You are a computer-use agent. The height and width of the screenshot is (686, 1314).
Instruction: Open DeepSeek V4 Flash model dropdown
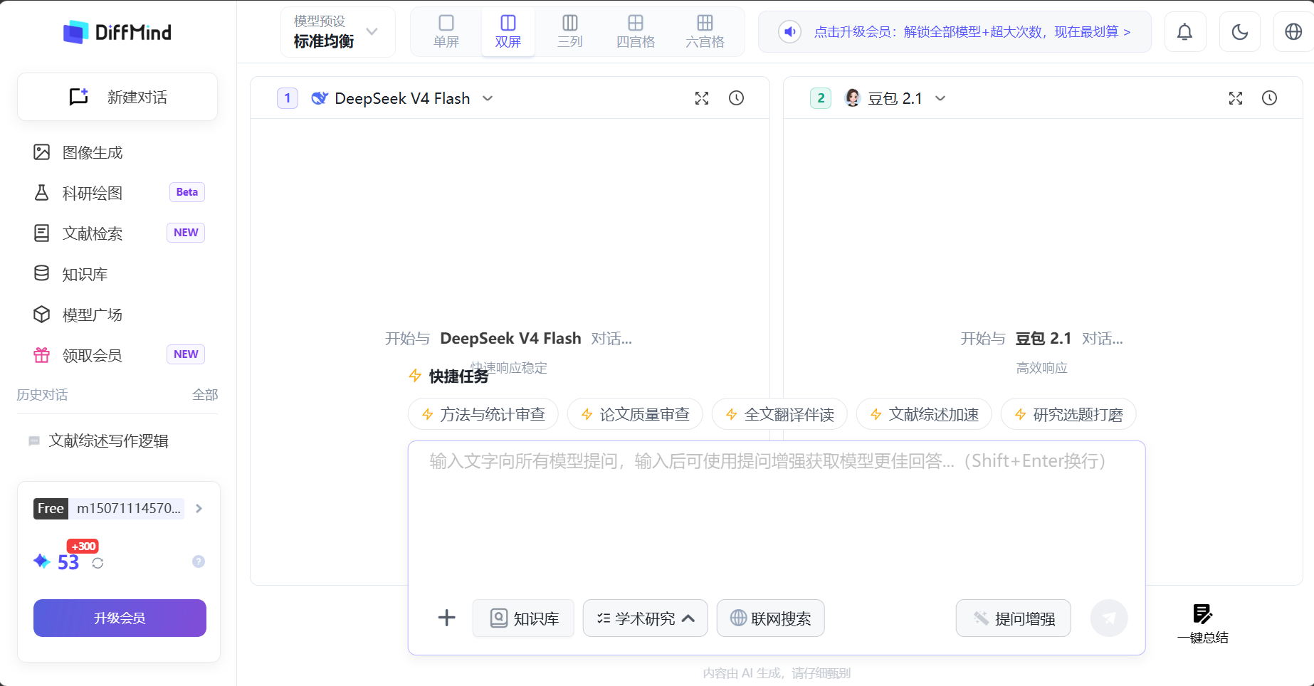(402, 98)
